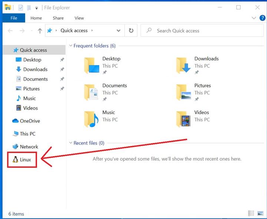This screenshot has height=219, width=267.
Task: Select Videos in the navigation pane
Action: pos(30,108)
